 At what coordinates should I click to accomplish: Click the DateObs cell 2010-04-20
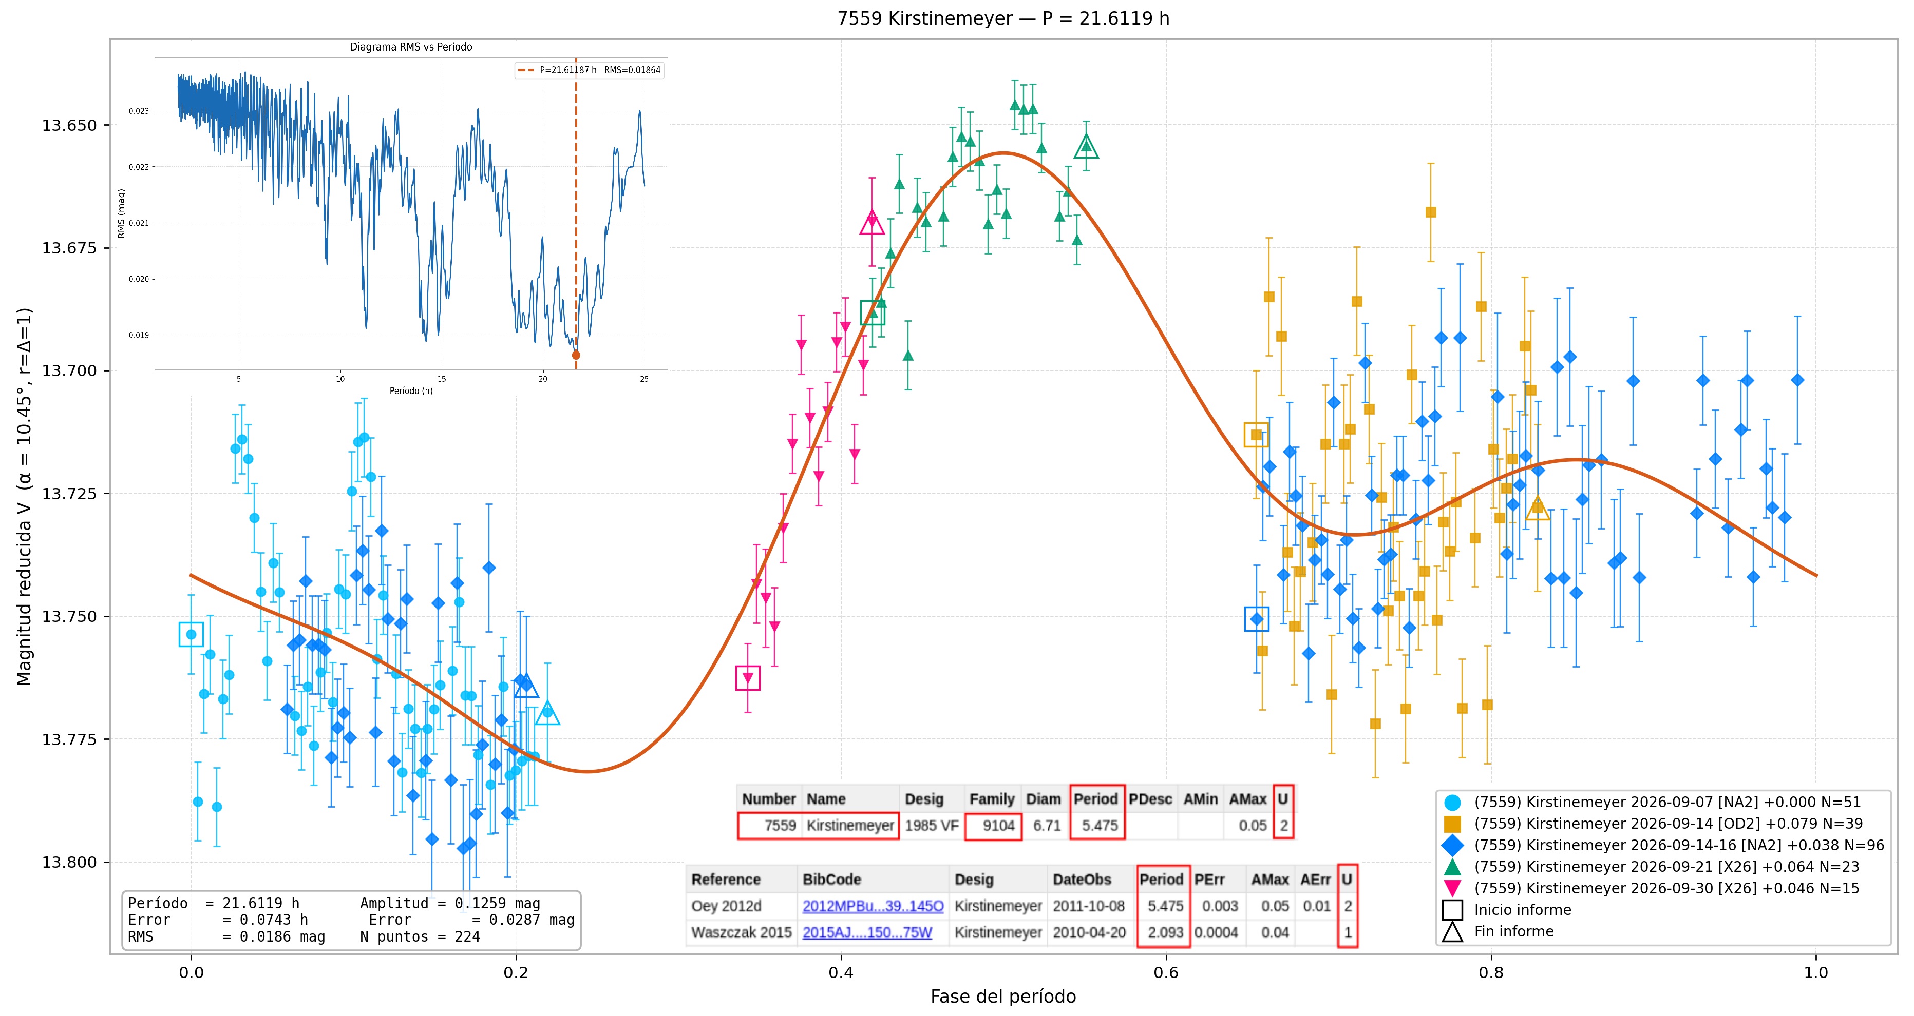1089,933
